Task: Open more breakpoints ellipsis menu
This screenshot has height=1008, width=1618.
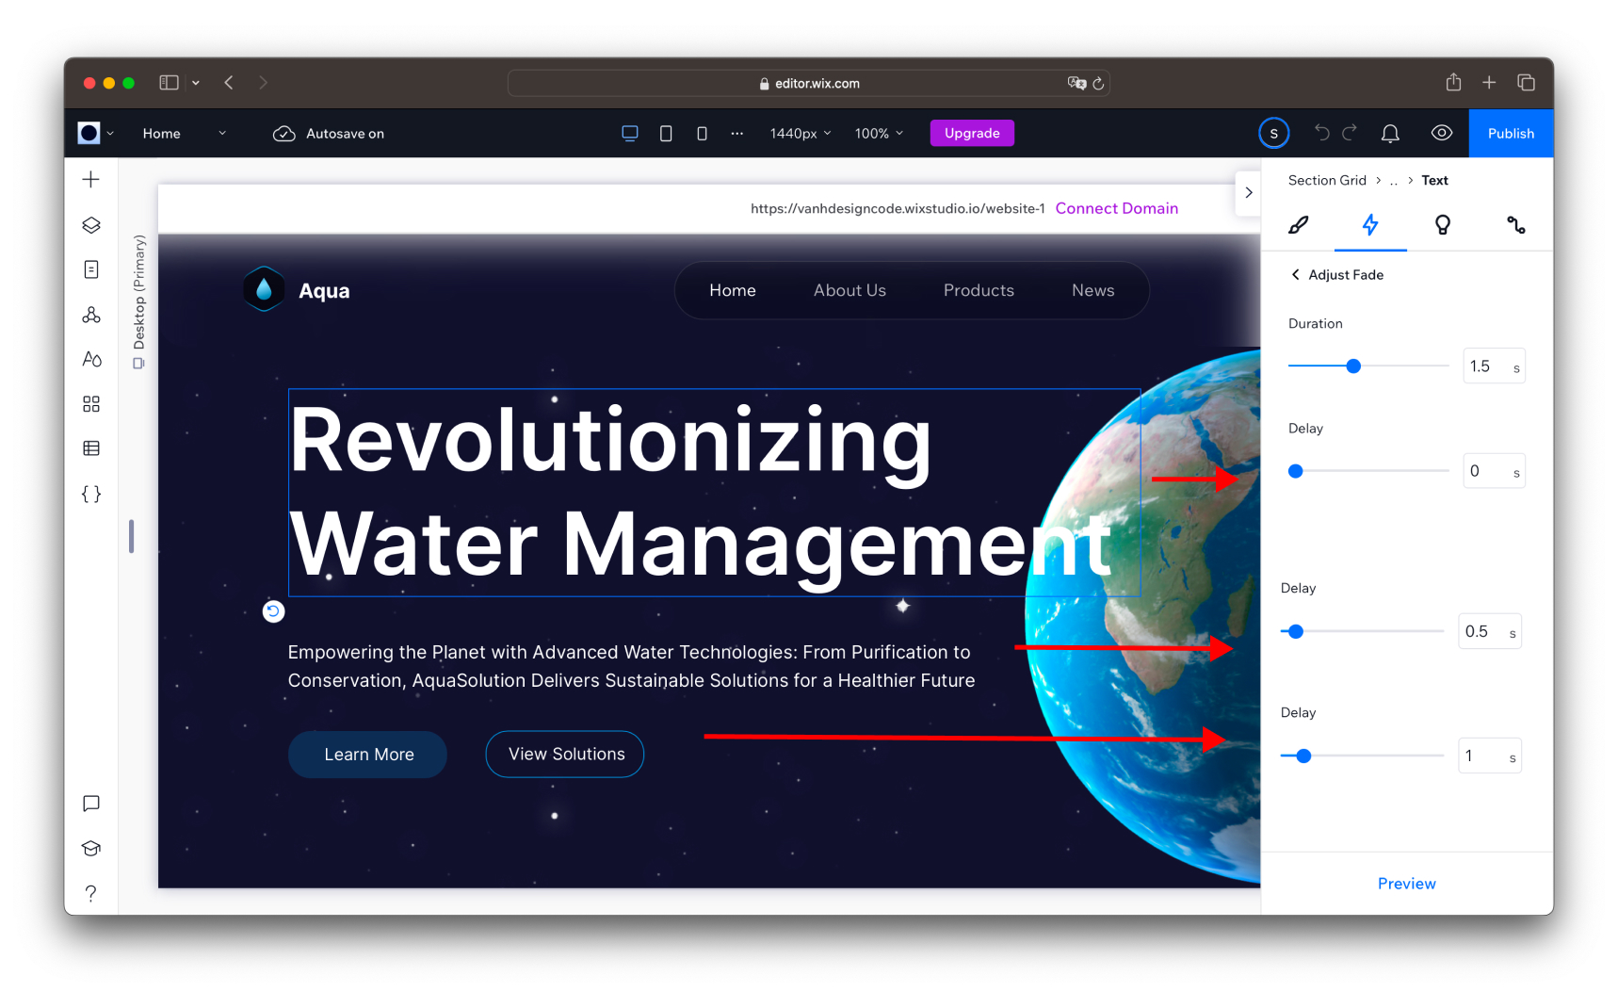Action: click(x=736, y=134)
